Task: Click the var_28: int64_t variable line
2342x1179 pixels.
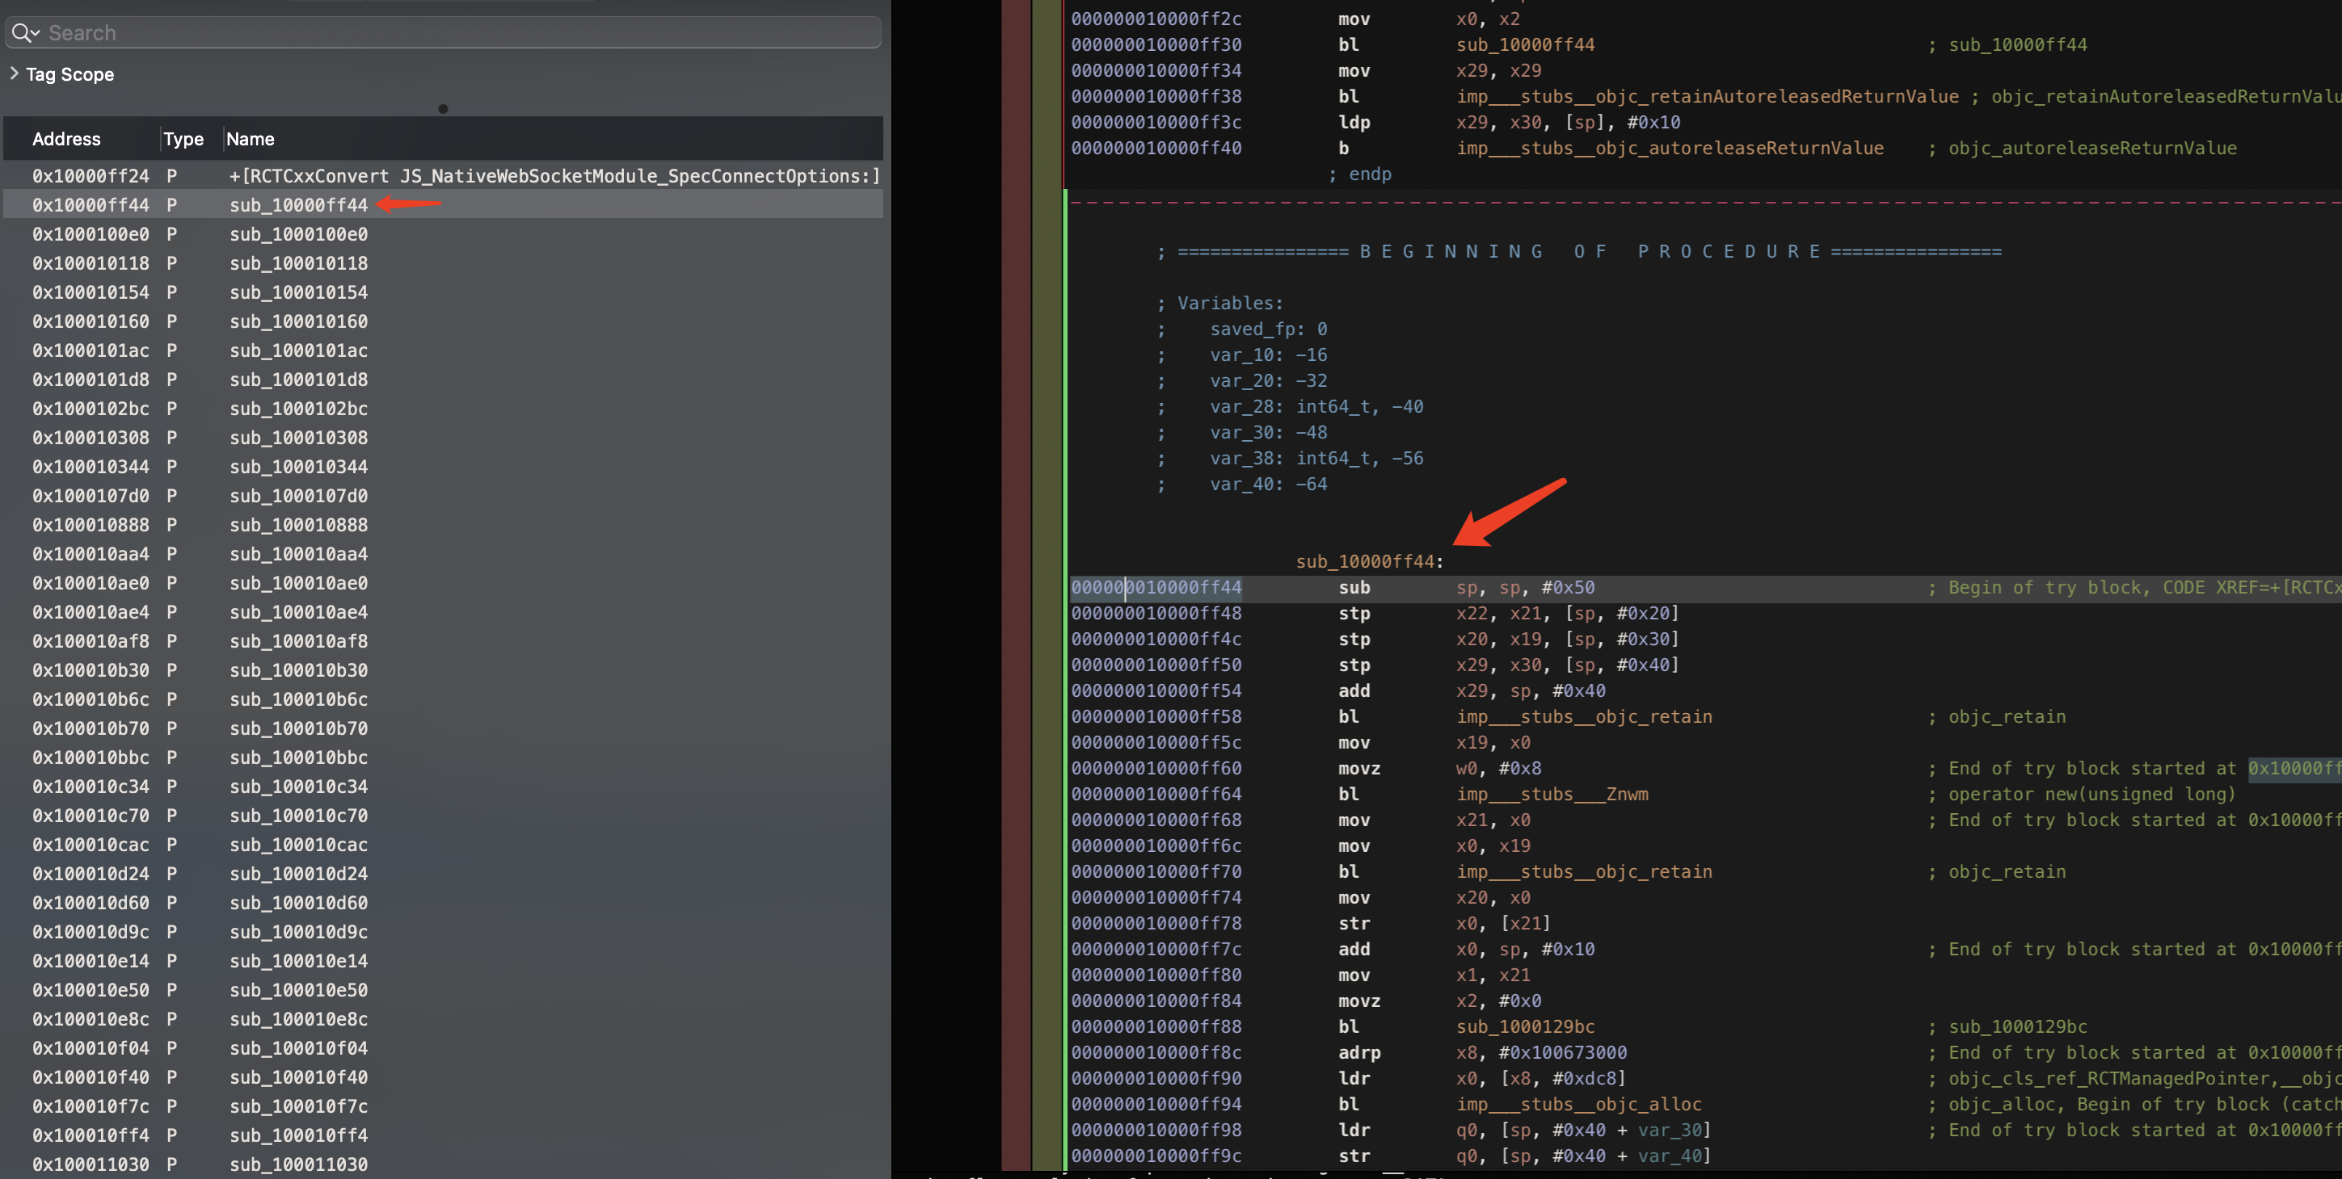Action: 1316,406
